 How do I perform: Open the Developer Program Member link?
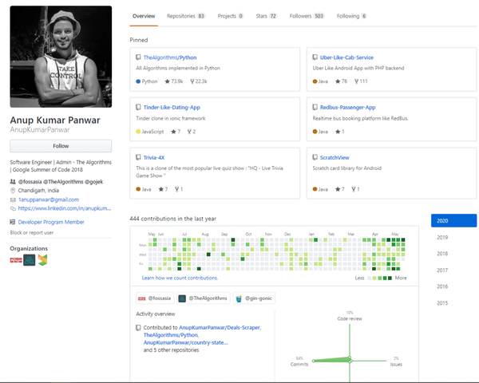pyautogui.click(x=50, y=222)
